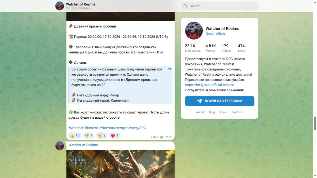Open the 4.81K Photos counter
This screenshot has height=178, width=317.
[x=211, y=48]
